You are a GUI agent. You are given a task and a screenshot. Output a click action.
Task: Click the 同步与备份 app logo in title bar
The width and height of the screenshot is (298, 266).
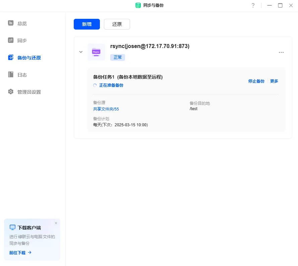click(x=138, y=5)
